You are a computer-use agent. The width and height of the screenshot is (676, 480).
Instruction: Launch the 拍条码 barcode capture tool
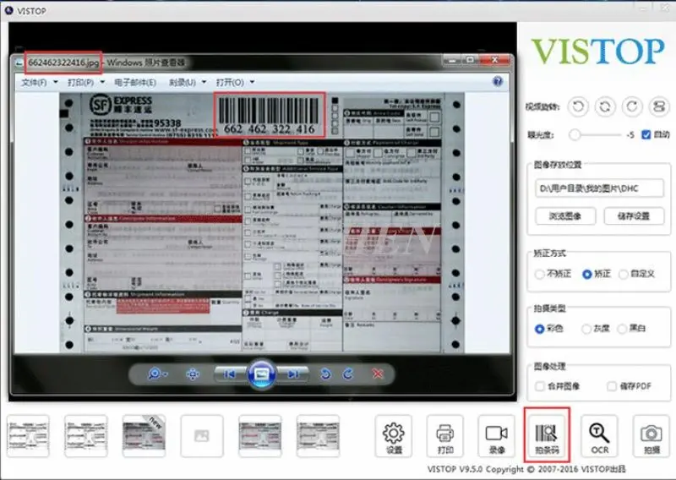(547, 436)
